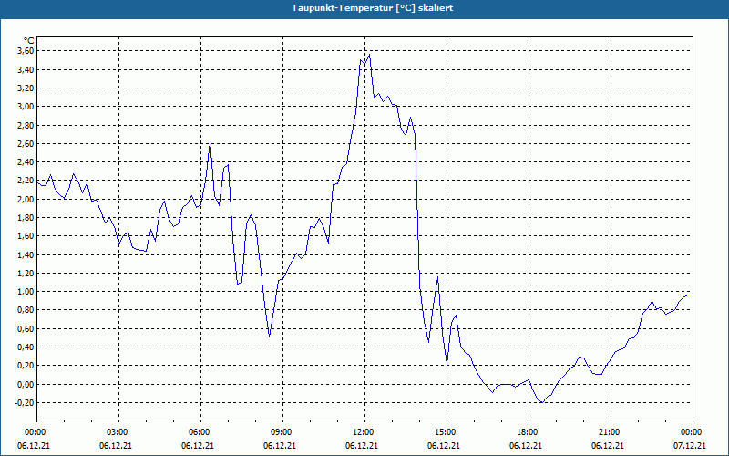Viewport: 729px width, 456px height.
Task: Choose the 1,40 y-axis label
Action: click(x=26, y=254)
